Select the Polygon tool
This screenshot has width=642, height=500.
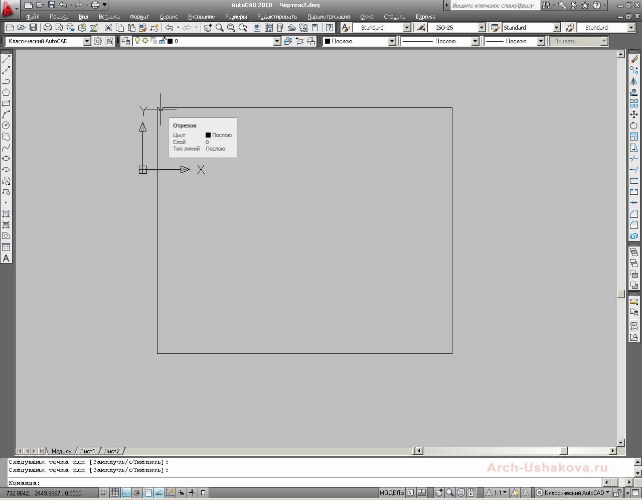pos(6,92)
